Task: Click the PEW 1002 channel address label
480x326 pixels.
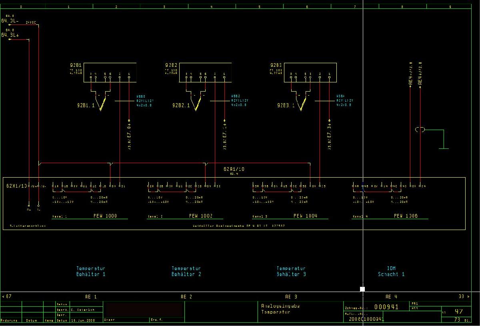Action: coord(201,216)
